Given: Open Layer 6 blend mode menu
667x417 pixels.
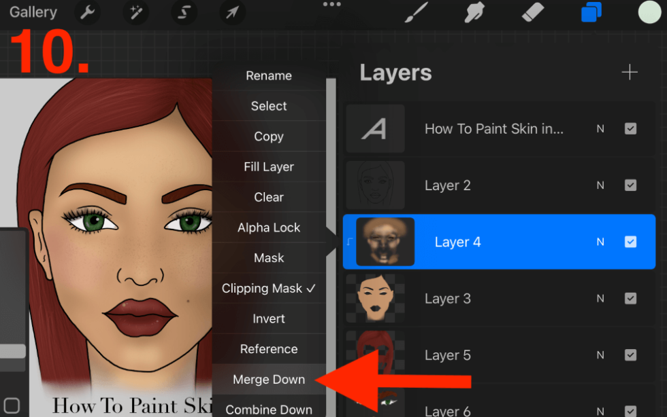Looking at the screenshot, I should [x=600, y=410].
